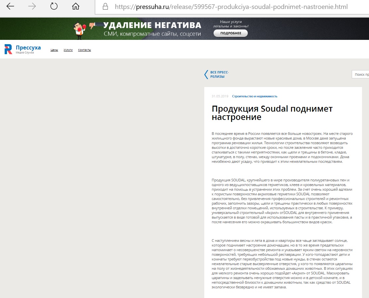The width and height of the screenshot is (369, 298).
Task: Click paragraph starting 'С наступлением весны и лета'
Action: click(282, 264)
